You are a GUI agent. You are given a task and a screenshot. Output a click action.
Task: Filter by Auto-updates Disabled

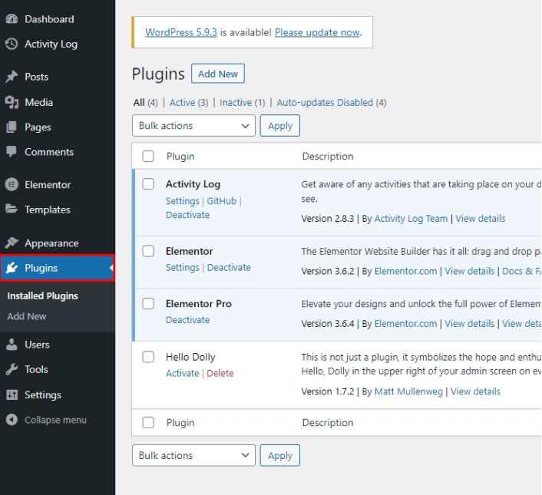tap(325, 103)
